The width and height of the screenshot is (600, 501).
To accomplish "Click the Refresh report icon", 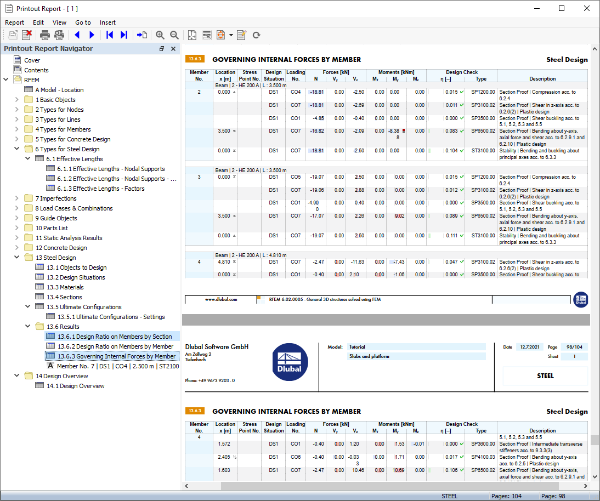I will click(x=256, y=35).
